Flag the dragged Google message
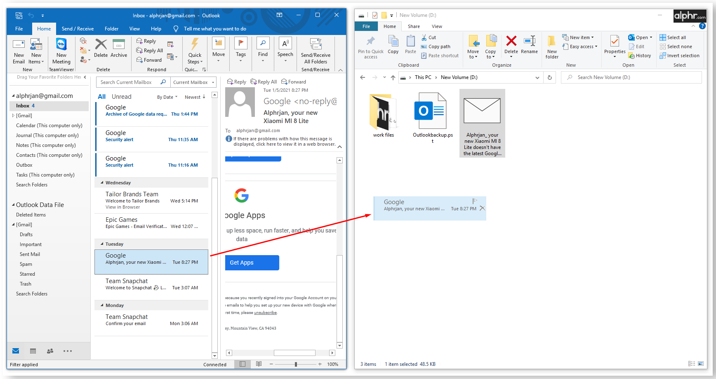Viewport: 716px width, 379px height. pos(475,201)
